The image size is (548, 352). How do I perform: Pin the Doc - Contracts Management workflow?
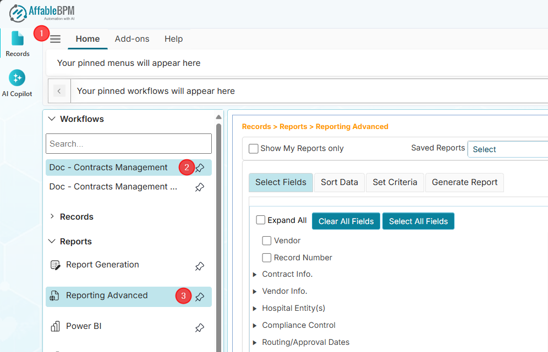pyautogui.click(x=200, y=167)
